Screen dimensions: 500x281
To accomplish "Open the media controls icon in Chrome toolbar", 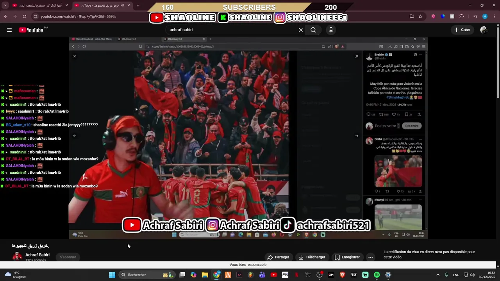I will pos(475,16).
